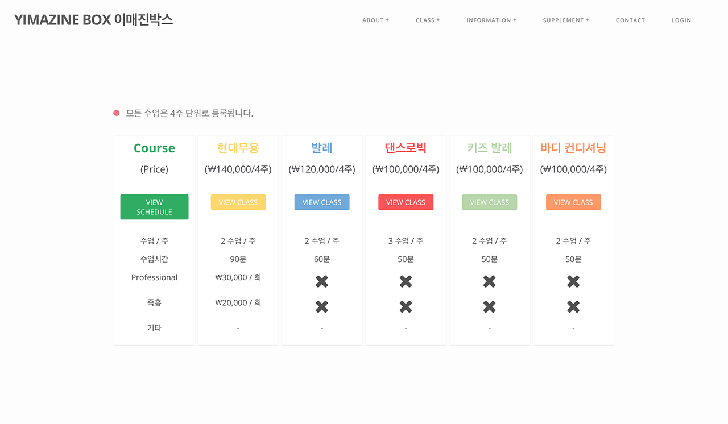Click the YIMAZINE BOX site logo
The width and height of the screenshot is (728, 424).
pyautogui.click(x=93, y=20)
